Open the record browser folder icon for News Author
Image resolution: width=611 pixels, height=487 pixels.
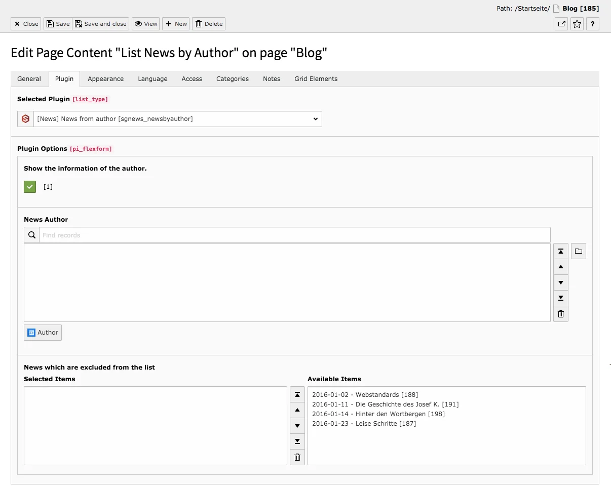pyautogui.click(x=578, y=251)
